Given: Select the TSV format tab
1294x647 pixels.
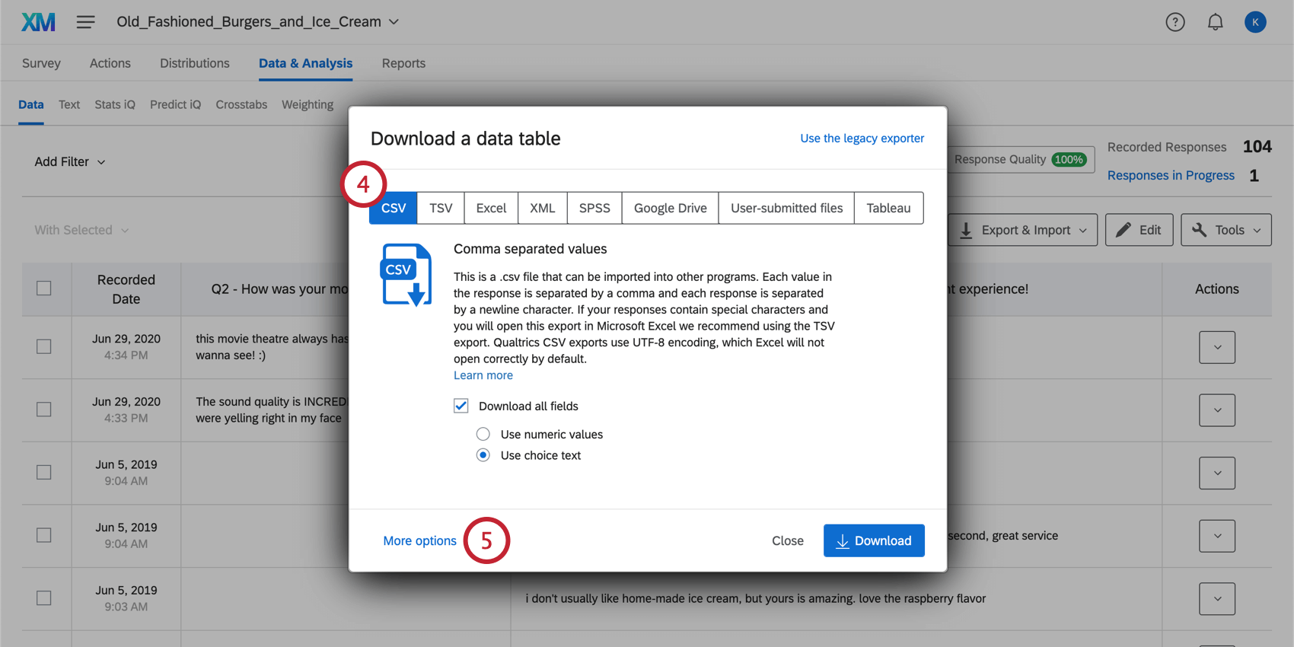Looking at the screenshot, I should tap(441, 208).
